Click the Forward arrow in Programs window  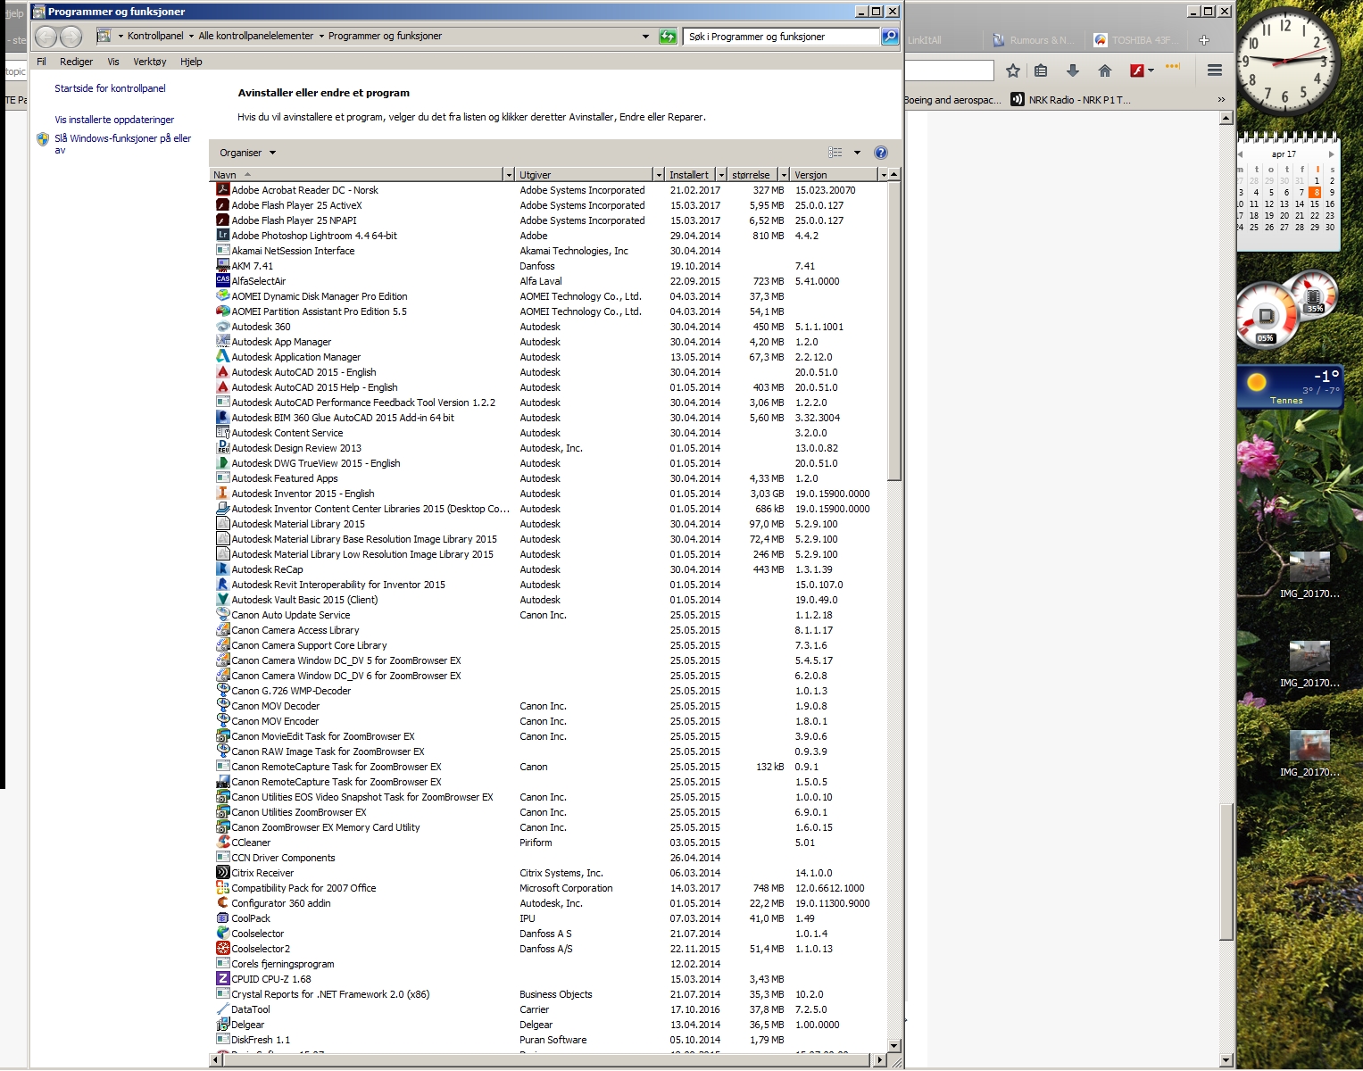(71, 37)
